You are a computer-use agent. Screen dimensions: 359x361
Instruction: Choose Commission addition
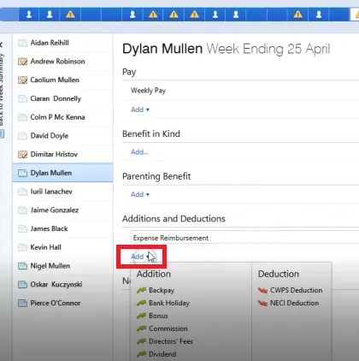(x=162, y=328)
